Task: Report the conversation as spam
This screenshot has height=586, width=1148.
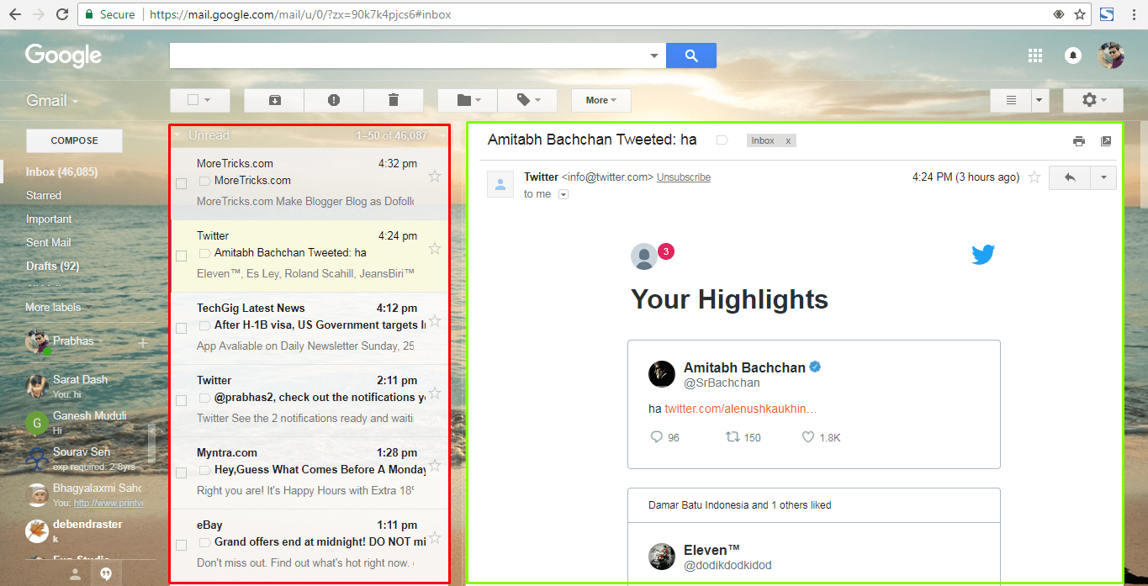Action: click(333, 100)
